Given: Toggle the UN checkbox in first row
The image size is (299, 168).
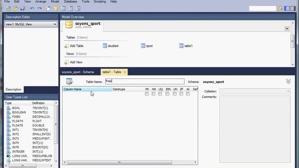Looking at the screenshot, I should (x=175, y=94).
